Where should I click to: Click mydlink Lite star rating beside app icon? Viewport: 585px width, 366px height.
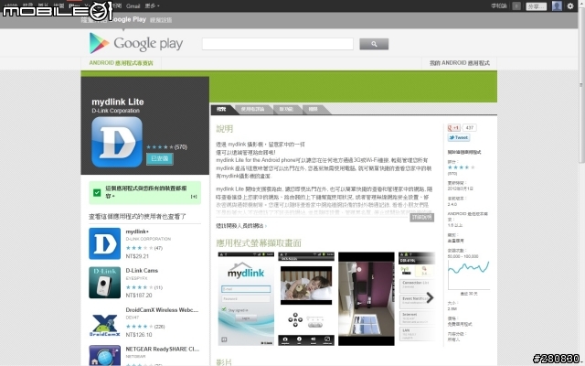pyautogui.click(x=160, y=147)
